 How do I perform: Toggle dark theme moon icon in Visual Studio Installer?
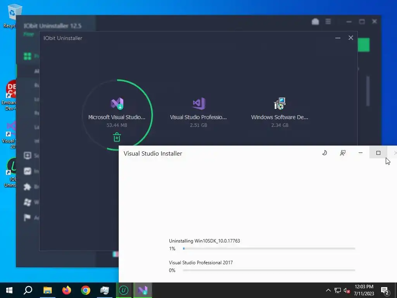(325, 153)
